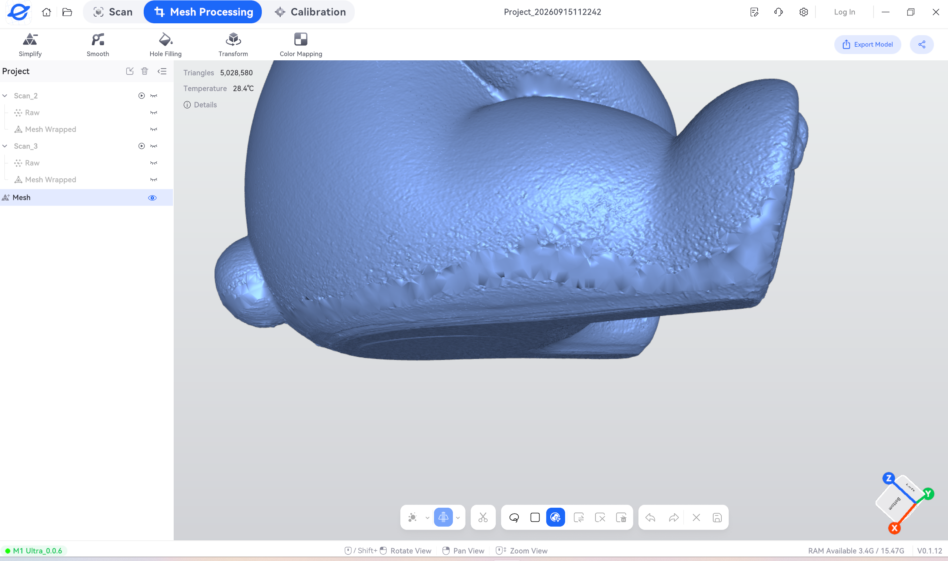Switch to the Calibration tab
This screenshot has height=561, width=948.
(x=310, y=12)
